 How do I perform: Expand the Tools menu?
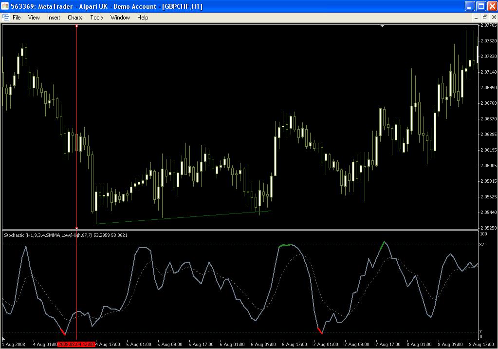tap(96, 17)
